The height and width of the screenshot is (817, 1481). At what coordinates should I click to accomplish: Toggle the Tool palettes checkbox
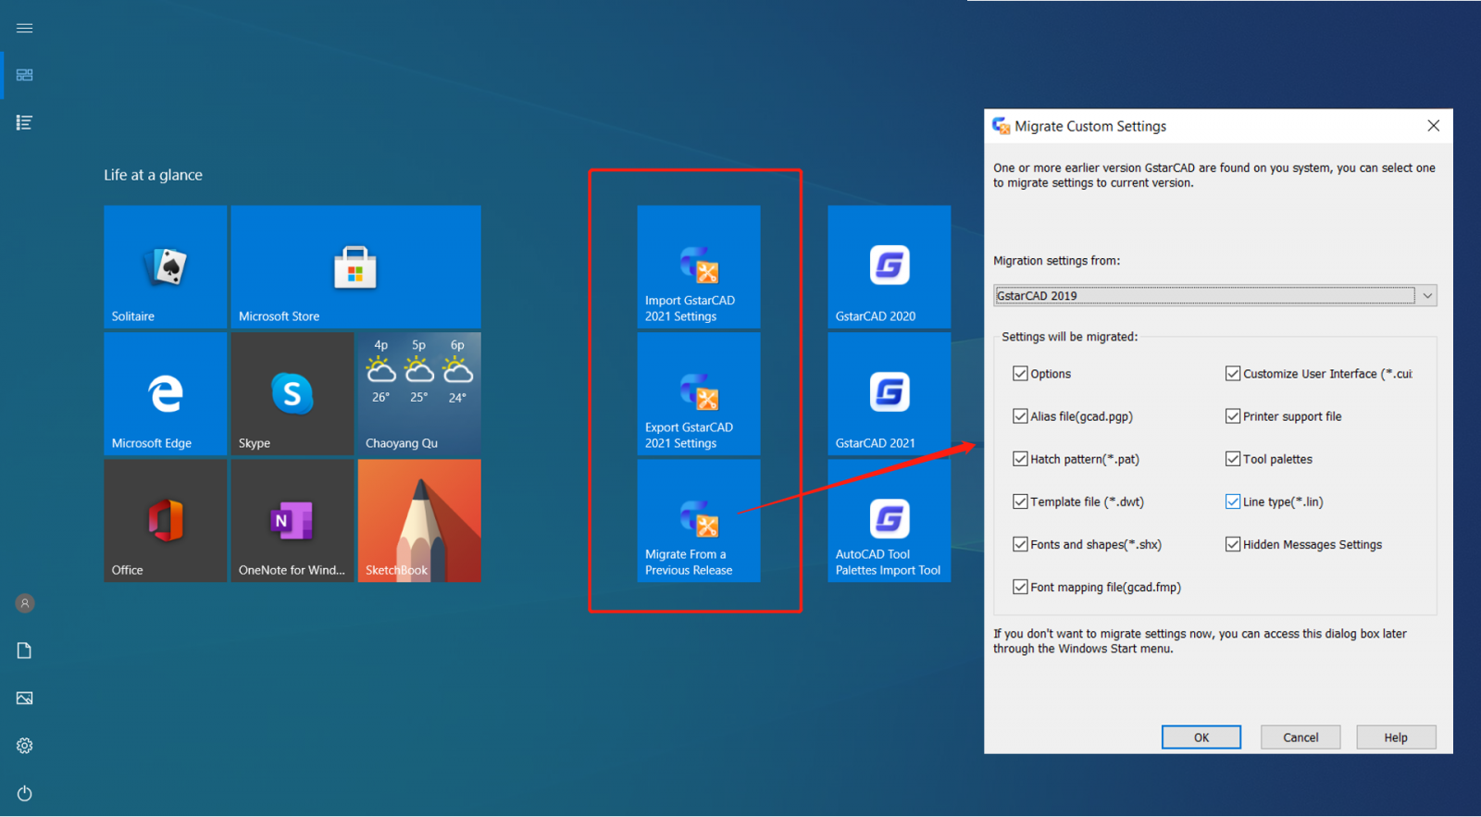[1233, 459]
